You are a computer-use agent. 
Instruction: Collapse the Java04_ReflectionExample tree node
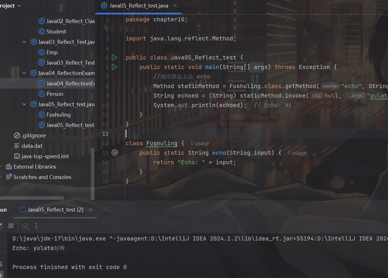(24, 73)
